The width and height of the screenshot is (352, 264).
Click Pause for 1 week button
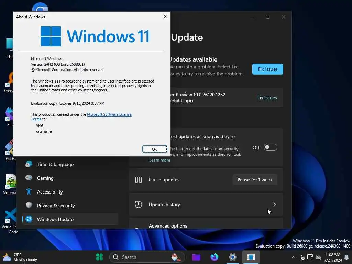[255, 180]
